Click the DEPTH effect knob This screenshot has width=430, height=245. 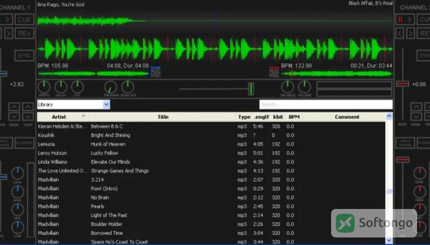(x=44, y=87)
